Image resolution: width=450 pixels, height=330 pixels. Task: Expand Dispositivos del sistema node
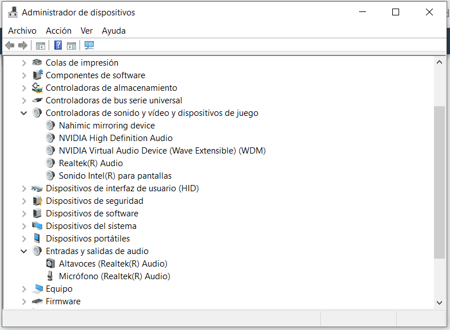click(24, 226)
